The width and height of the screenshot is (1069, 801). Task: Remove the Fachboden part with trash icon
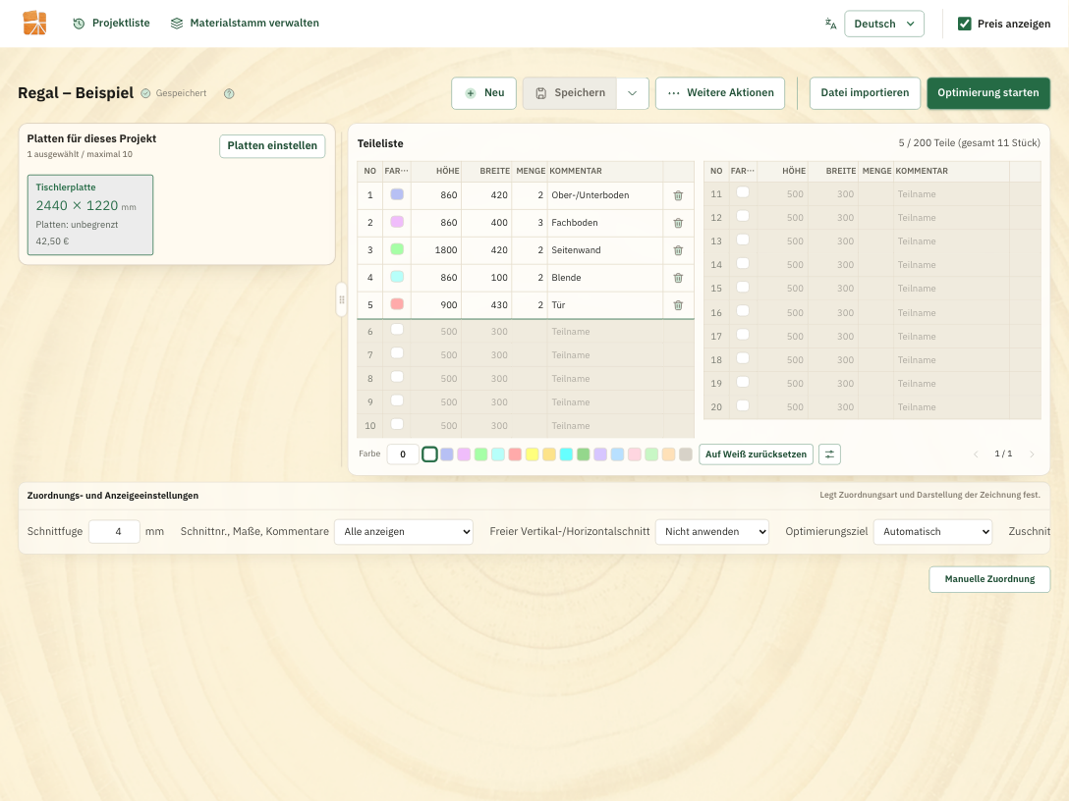tap(678, 223)
